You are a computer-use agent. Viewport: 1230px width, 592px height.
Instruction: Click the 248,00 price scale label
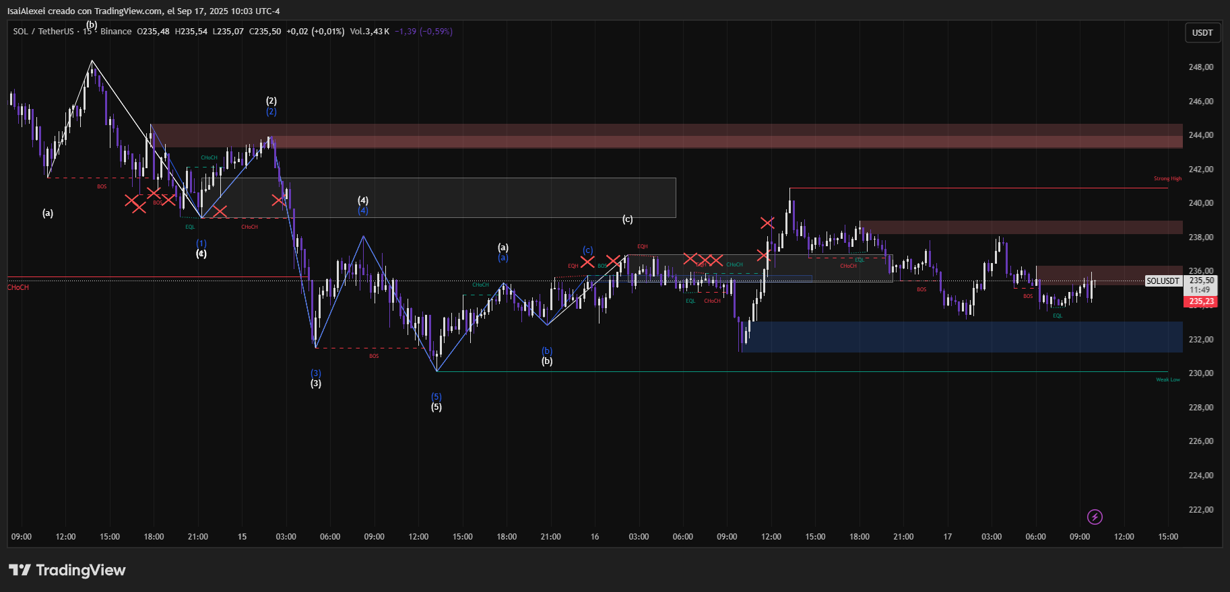(1201, 67)
